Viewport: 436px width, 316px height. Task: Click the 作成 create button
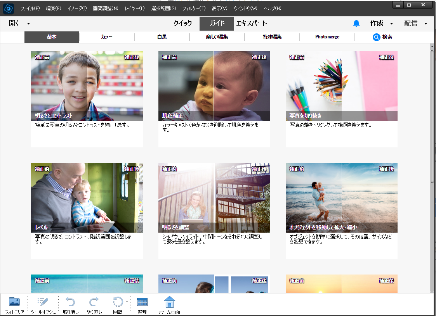coord(377,23)
